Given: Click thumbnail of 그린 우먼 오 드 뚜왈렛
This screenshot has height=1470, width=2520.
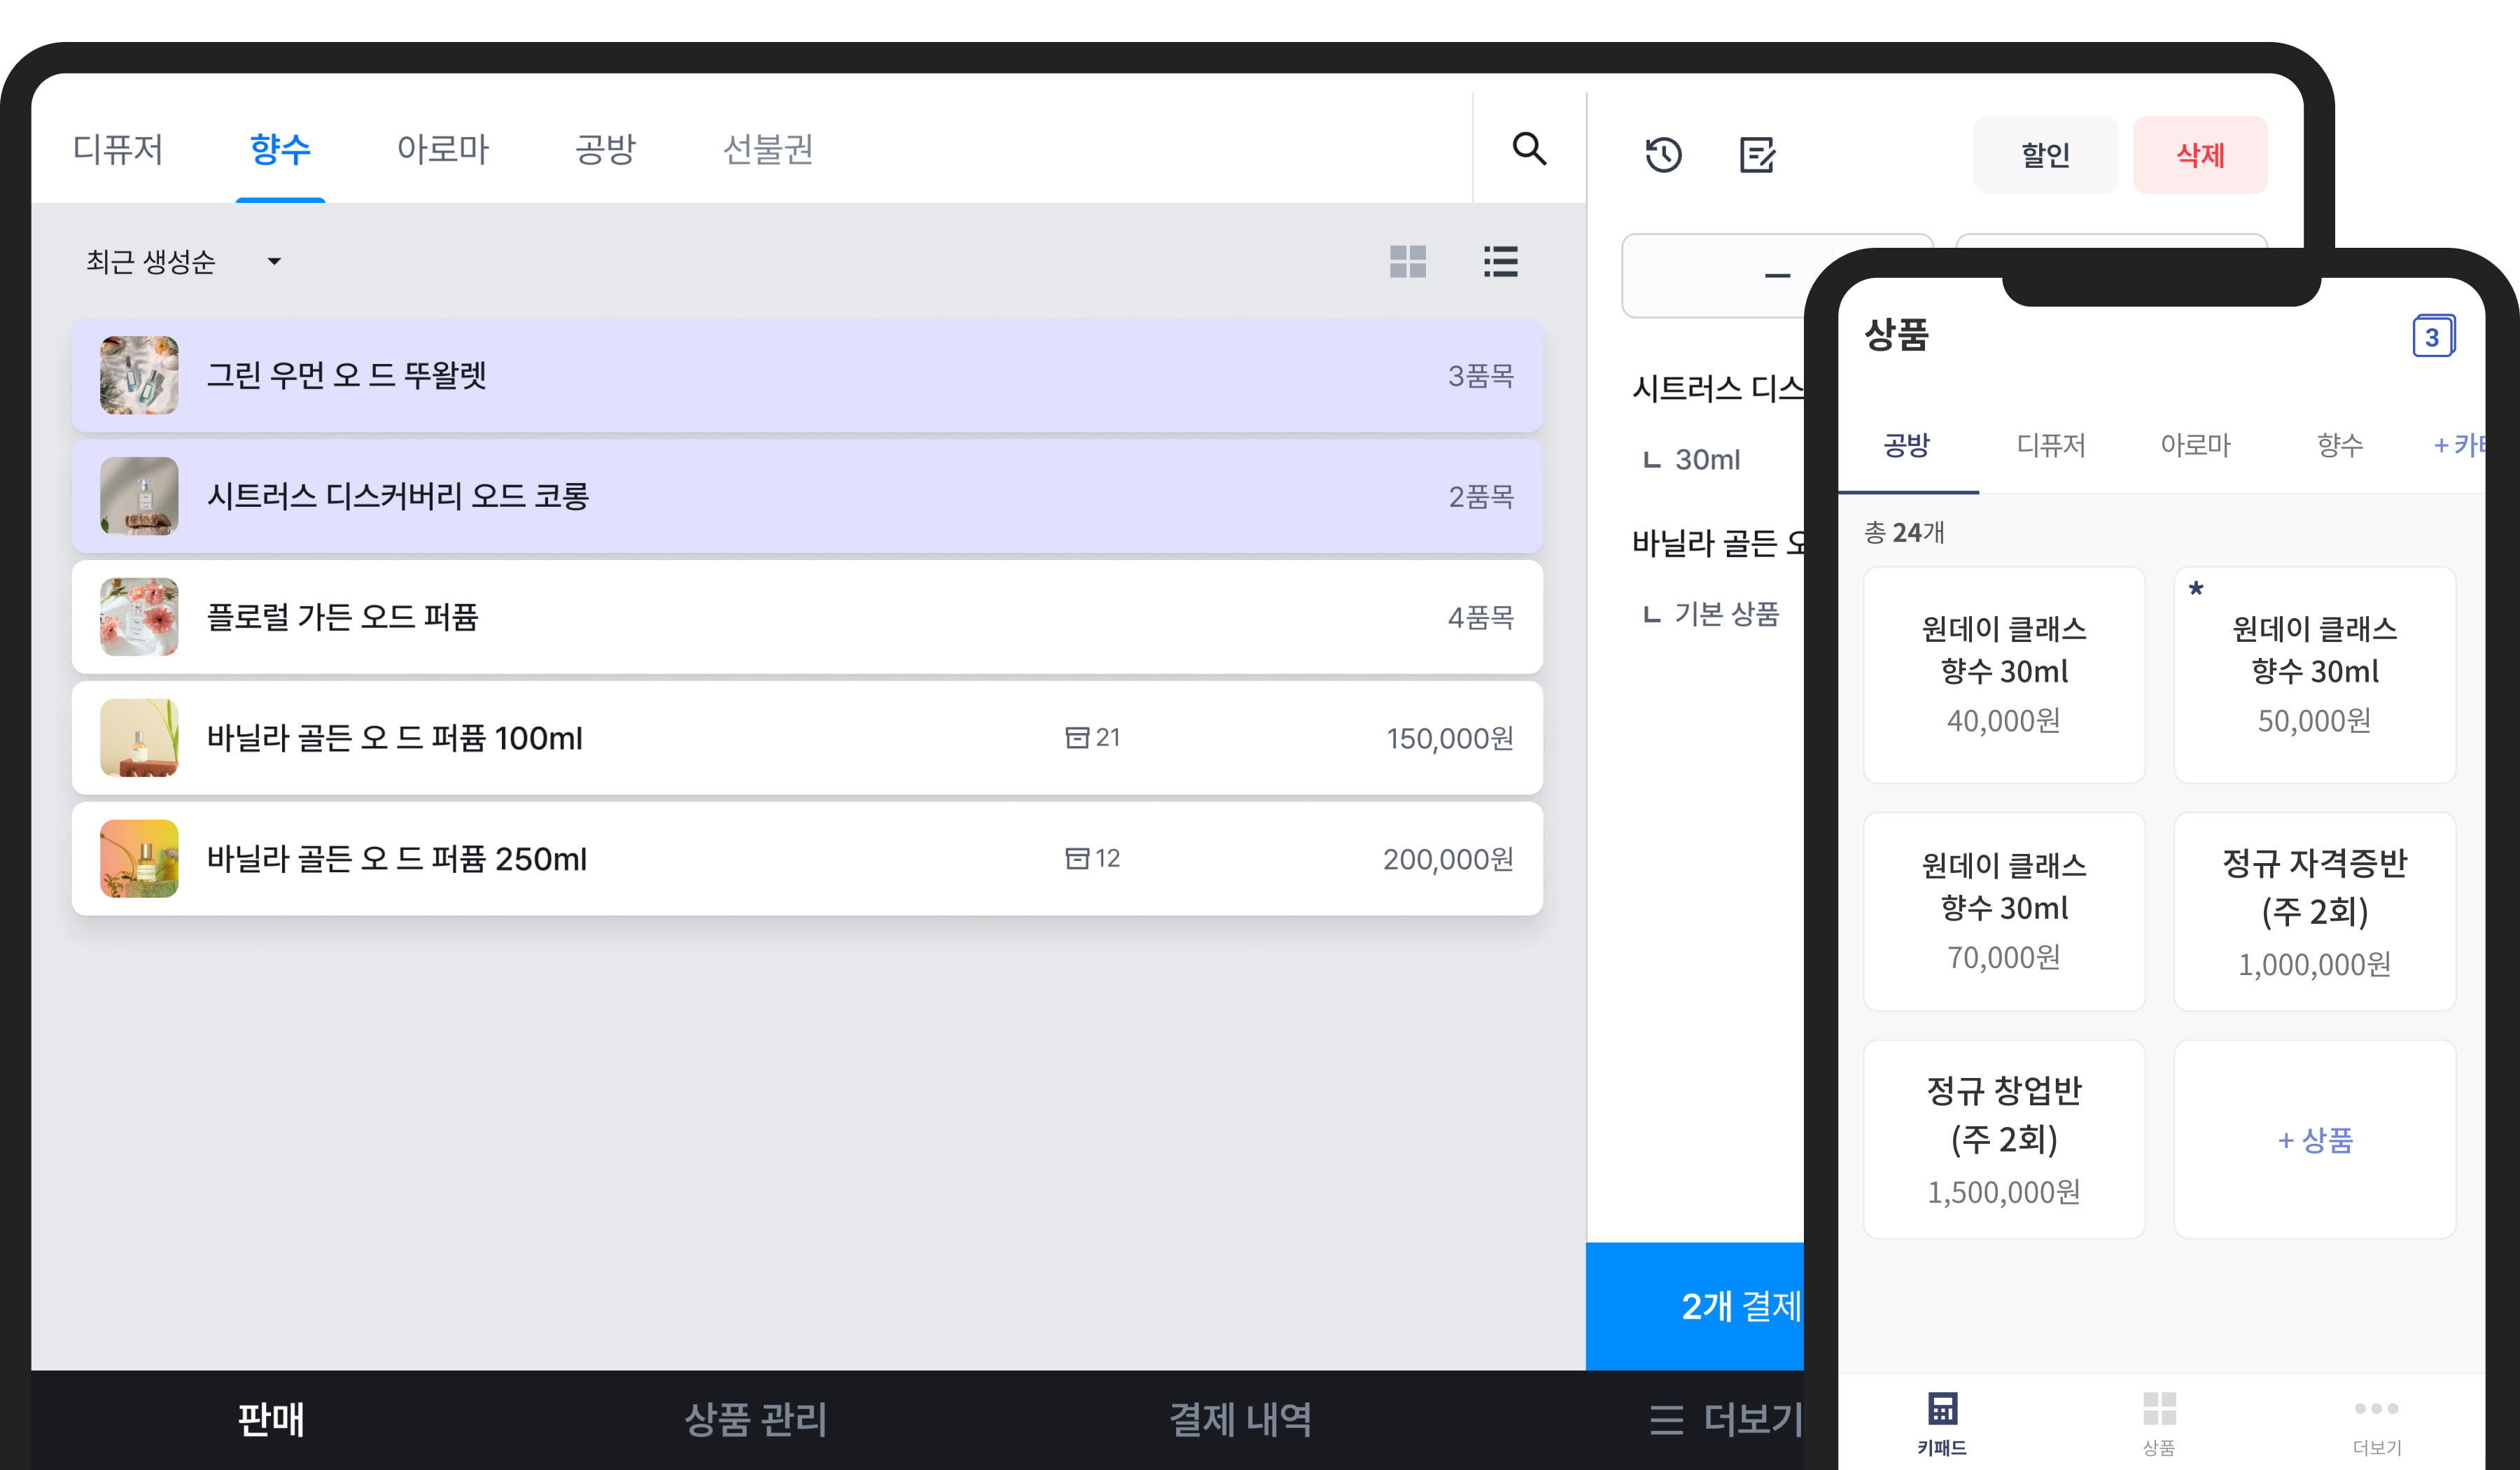Looking at the screenshot, I should (139, 376).
